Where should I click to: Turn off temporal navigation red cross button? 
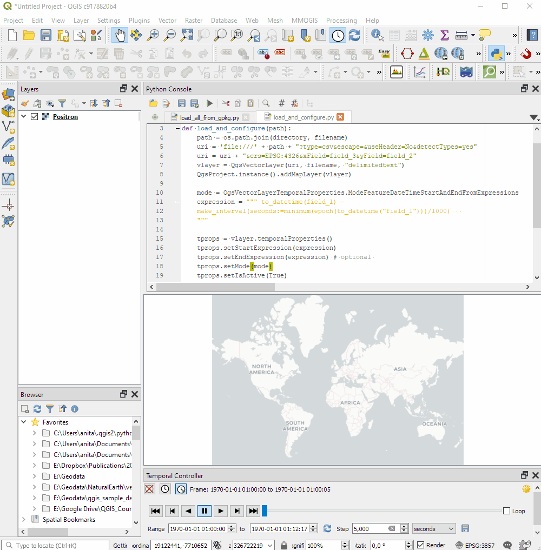coord(149,489)
